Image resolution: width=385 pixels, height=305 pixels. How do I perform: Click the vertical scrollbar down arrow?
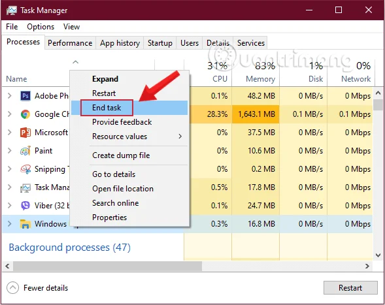tap(378, 255)
